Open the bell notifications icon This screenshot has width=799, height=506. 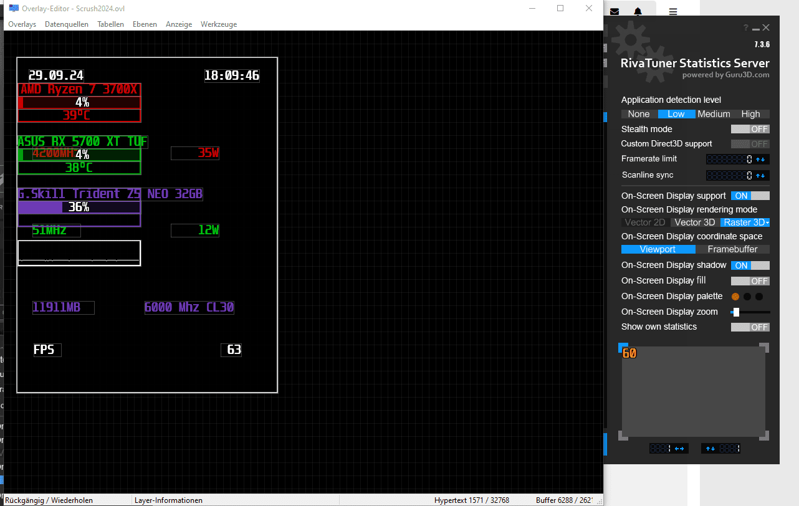point(638,12)
